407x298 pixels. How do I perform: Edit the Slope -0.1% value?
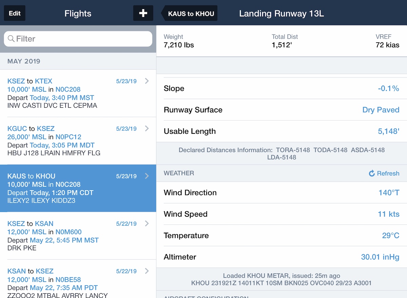click(x=389, y=88)
